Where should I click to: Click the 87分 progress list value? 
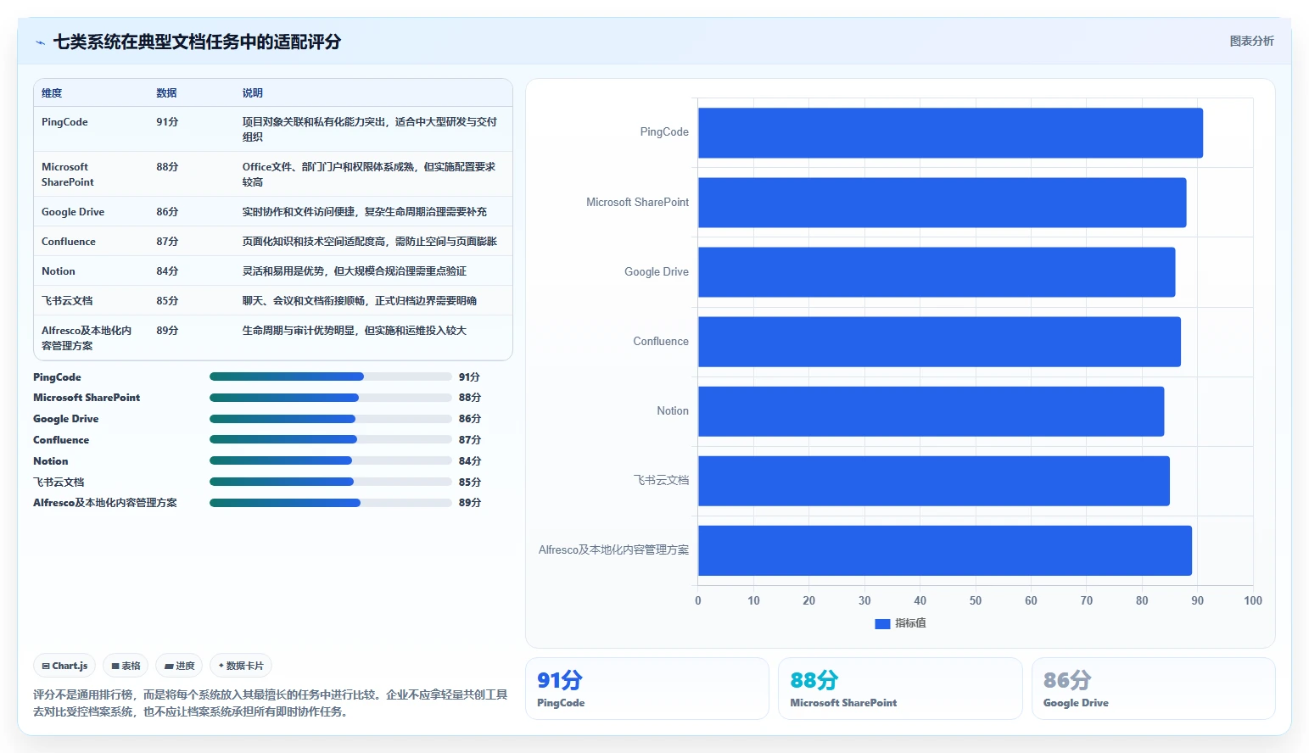470,440
